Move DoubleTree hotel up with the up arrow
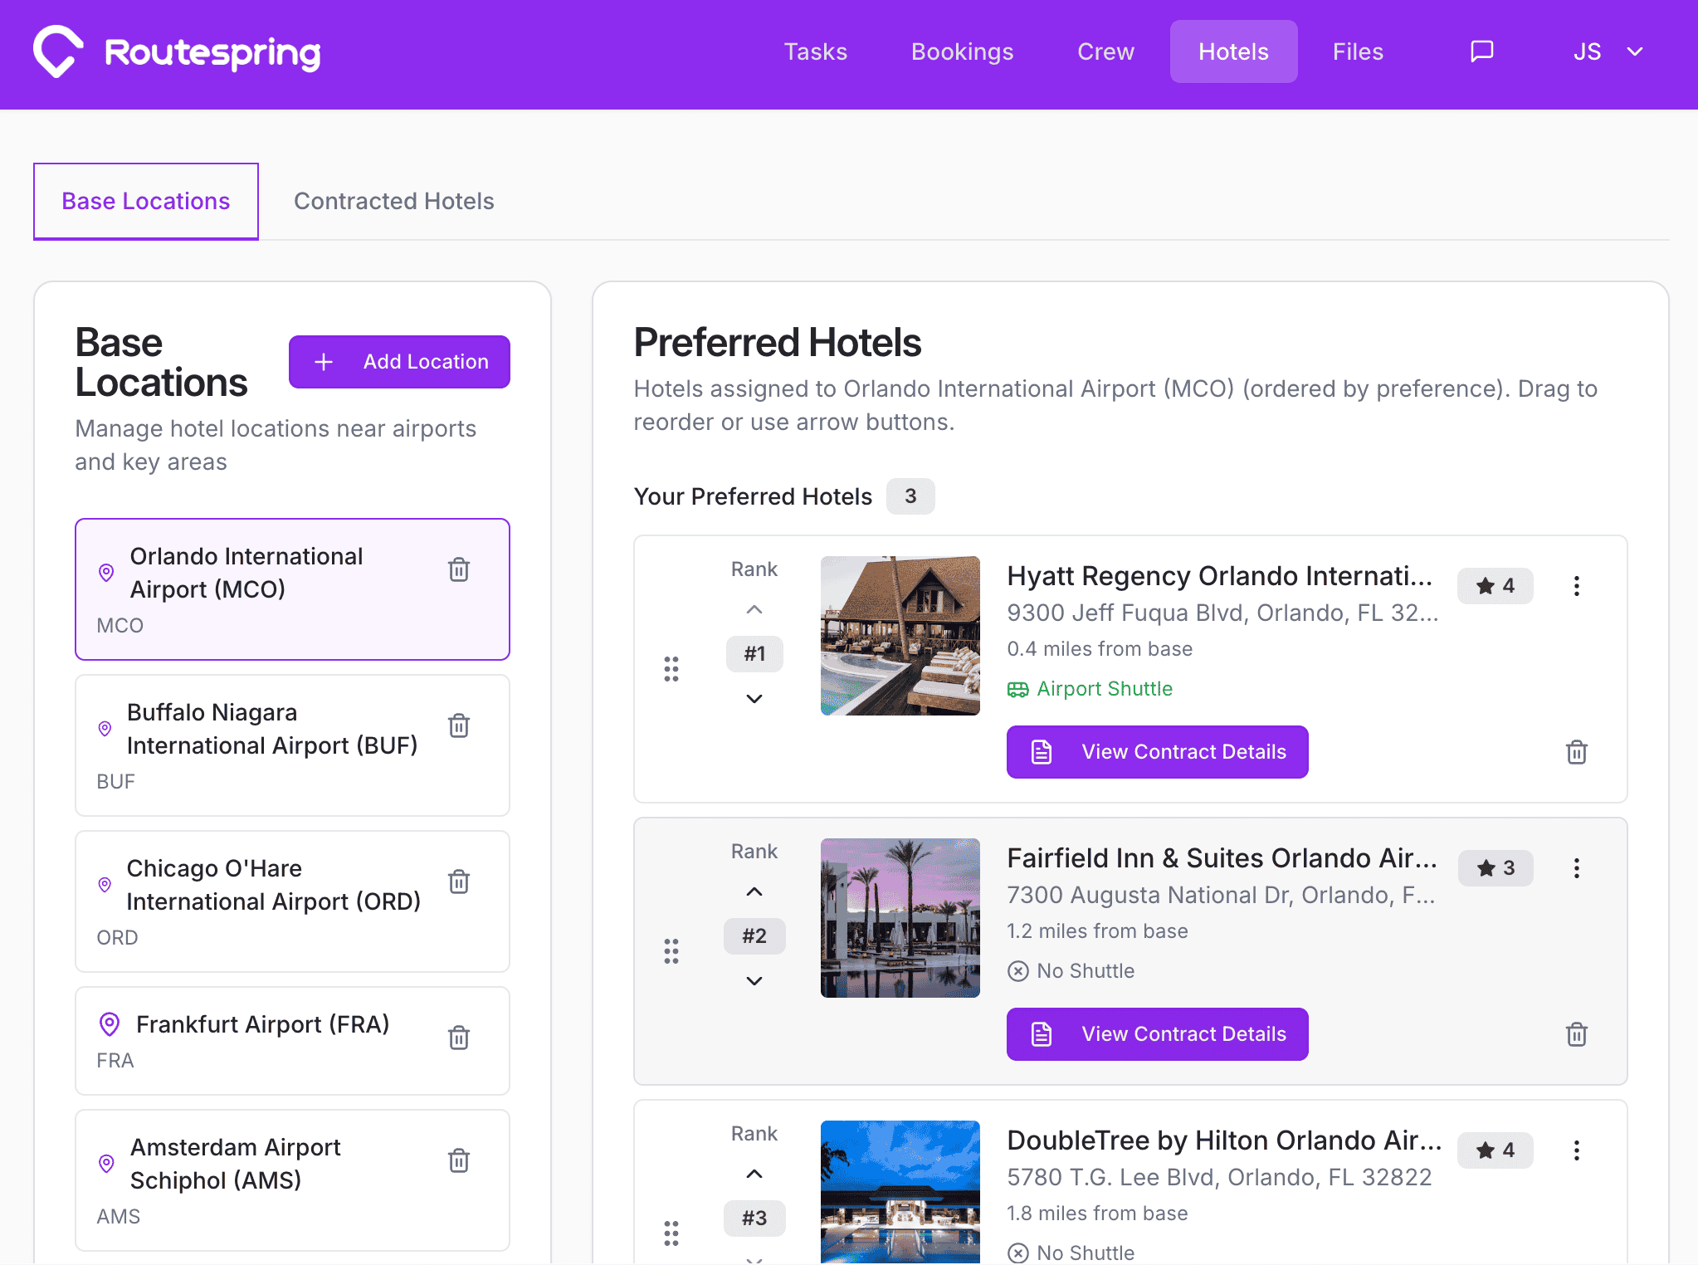This screenshot has height=1265, width=1698. (754, 1173)
